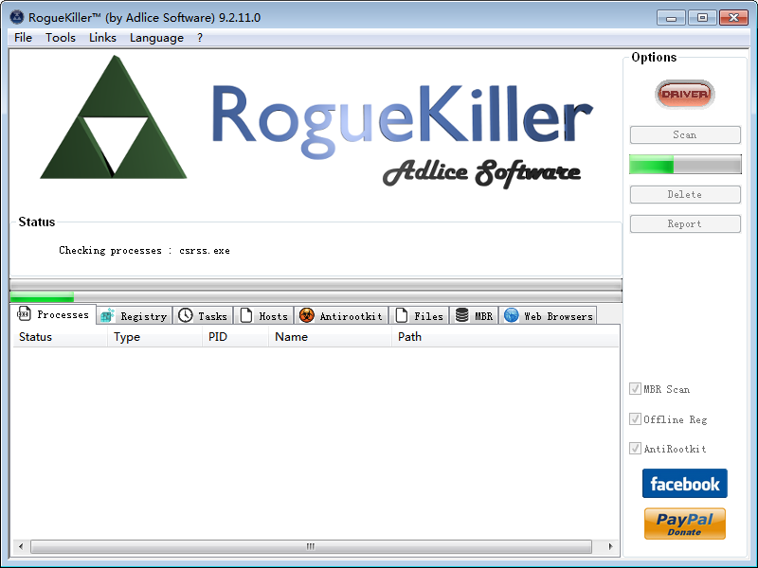Toggle the MBR Scan checkbox

tap(635, 389)
